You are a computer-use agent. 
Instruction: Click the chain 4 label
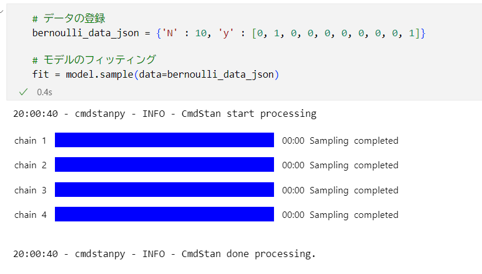(30, 214)
